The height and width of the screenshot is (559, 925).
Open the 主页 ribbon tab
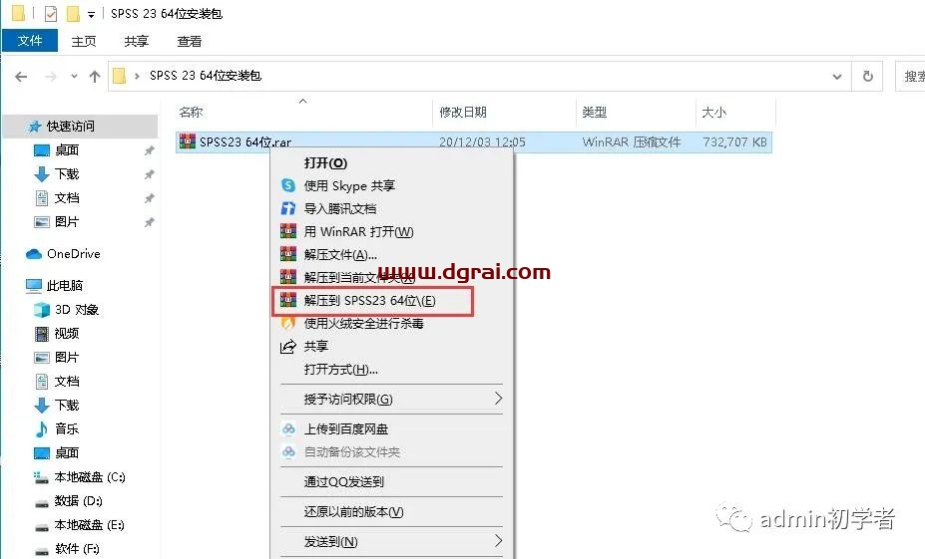click(x=83, y=41)
